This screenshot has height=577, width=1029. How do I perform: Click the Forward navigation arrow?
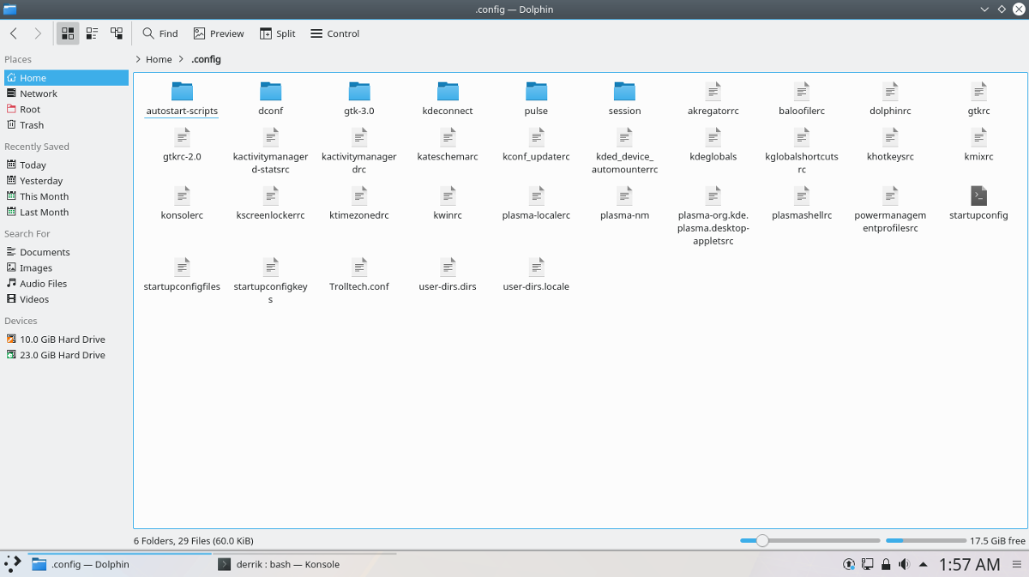38,33
